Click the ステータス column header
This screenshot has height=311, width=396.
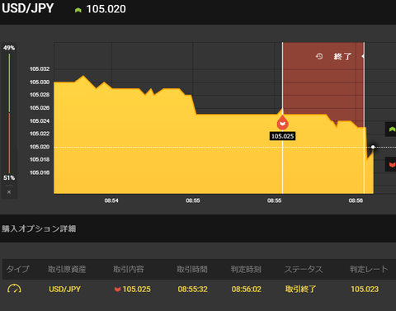click(304, 269)
